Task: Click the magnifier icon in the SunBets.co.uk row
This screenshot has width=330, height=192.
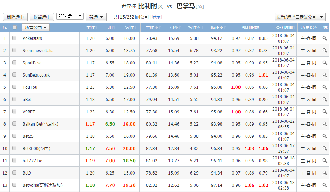Action: pos(325,75)
